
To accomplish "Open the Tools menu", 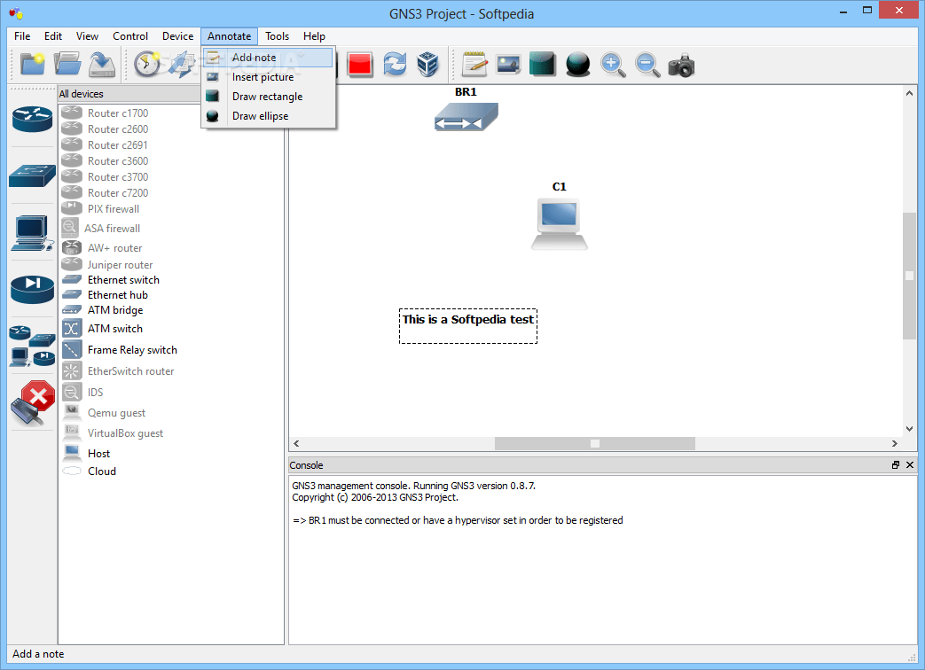I will (278, 36).
